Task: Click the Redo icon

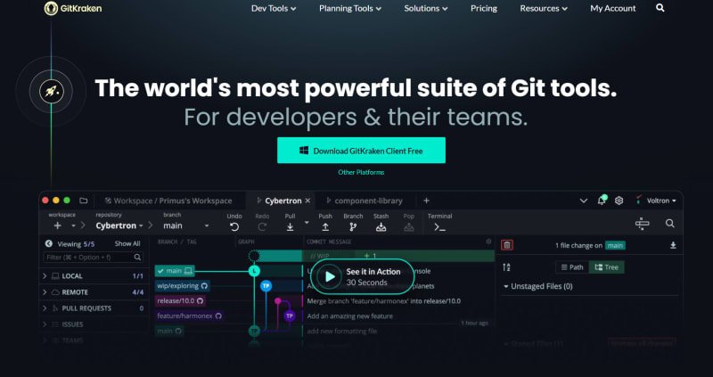Action: (x=262, y=227)
